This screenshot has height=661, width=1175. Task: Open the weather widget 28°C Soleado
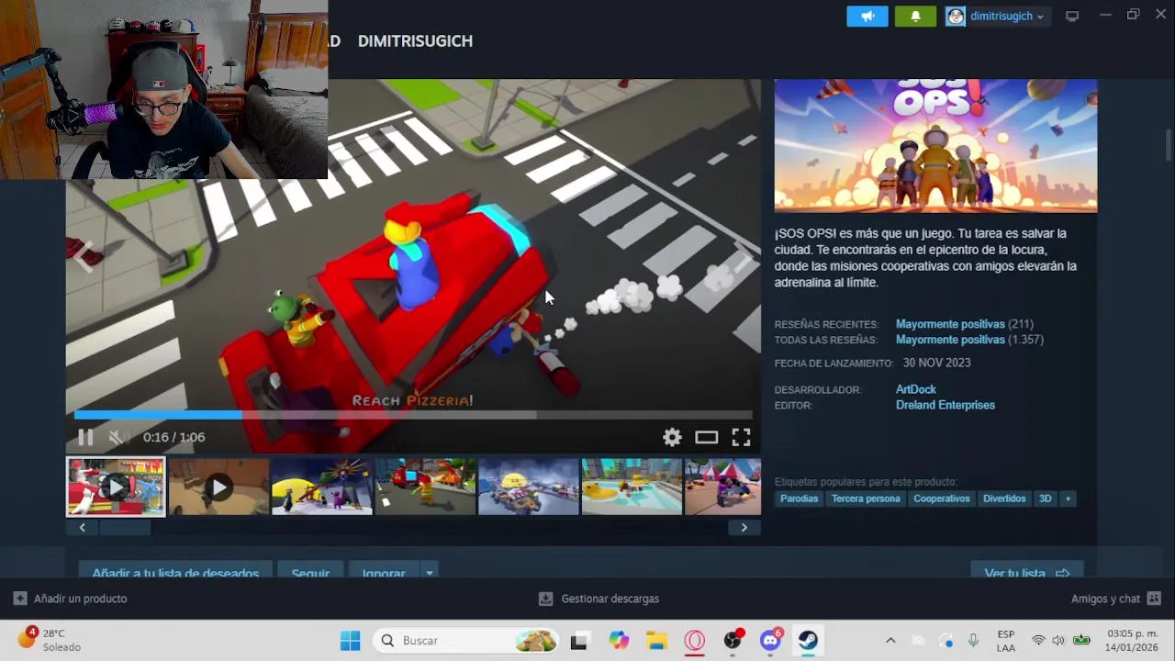click(x=50, y=640)
